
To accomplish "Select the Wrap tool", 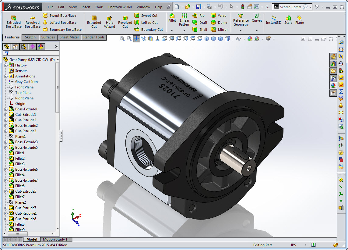I will point(219,15).
